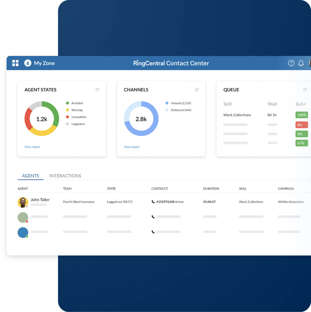Image resolution: width=311 pixels, height=312 pixels.
Task: Open the Channels external report icon
Action: point(197,89)
